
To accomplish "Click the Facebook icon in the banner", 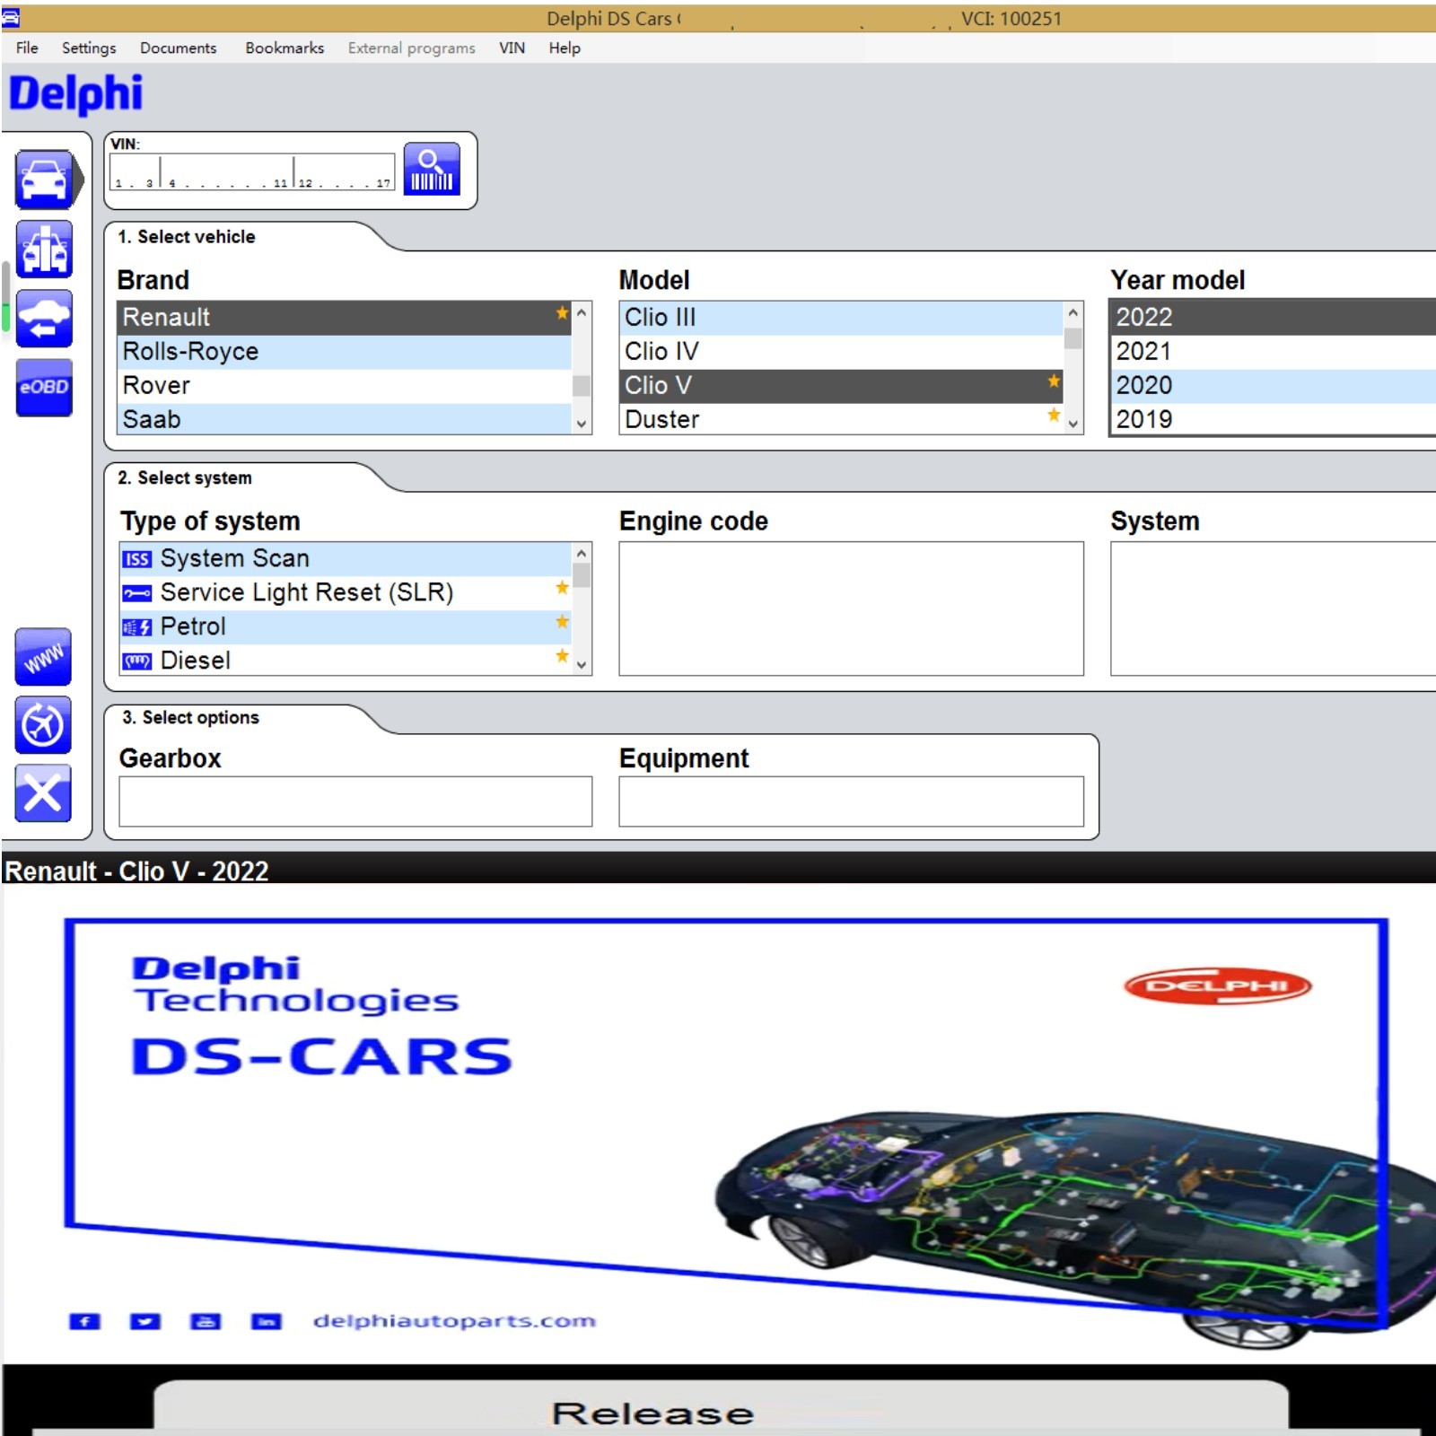I will tap(84, 1321).
